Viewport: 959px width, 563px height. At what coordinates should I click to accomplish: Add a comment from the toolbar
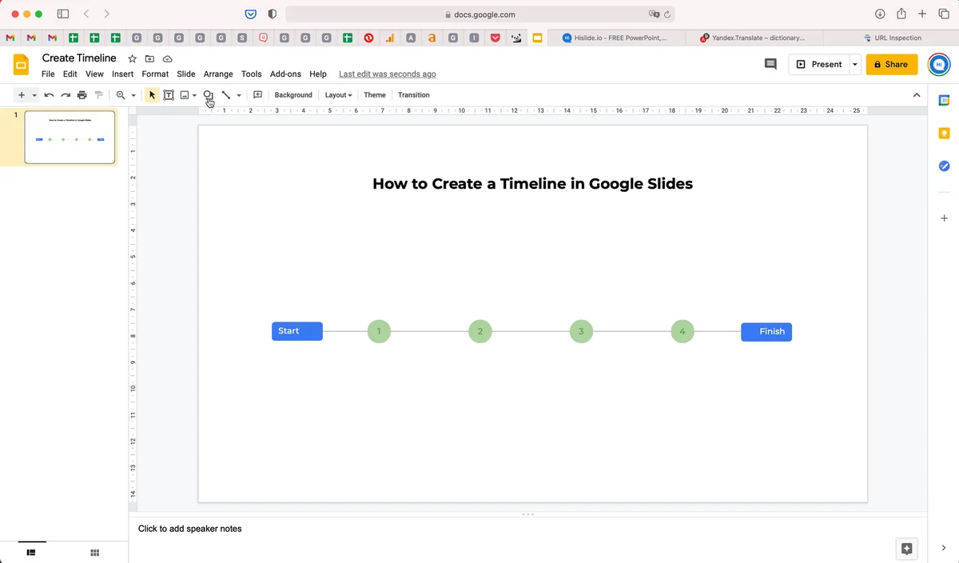[257, 95]
